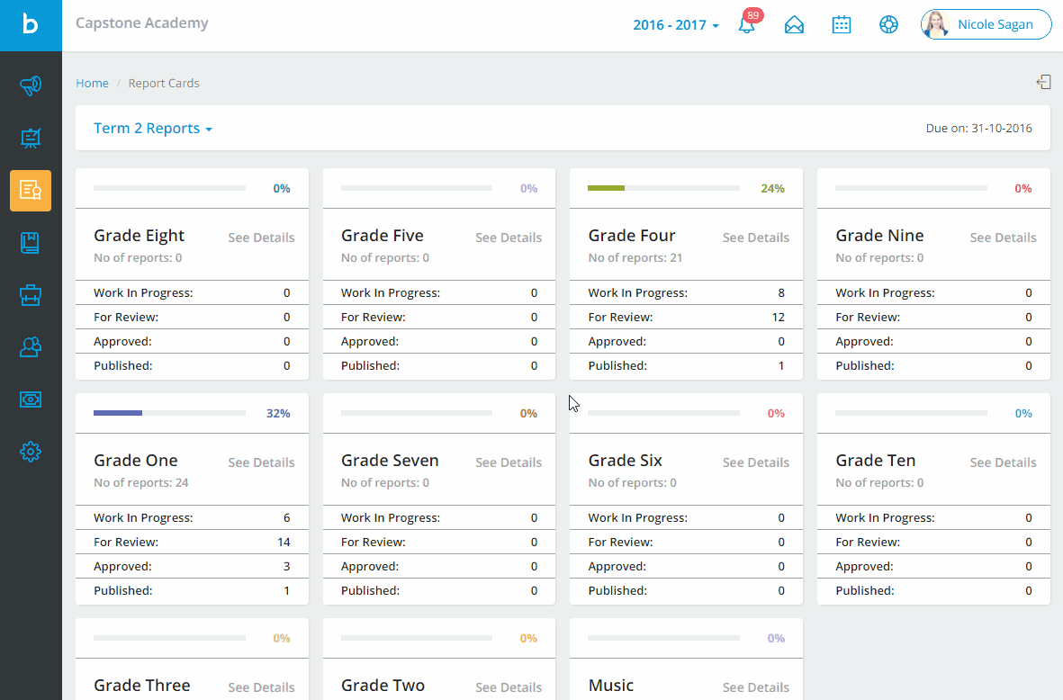Open messages using the envelope icon

[794, 24]
